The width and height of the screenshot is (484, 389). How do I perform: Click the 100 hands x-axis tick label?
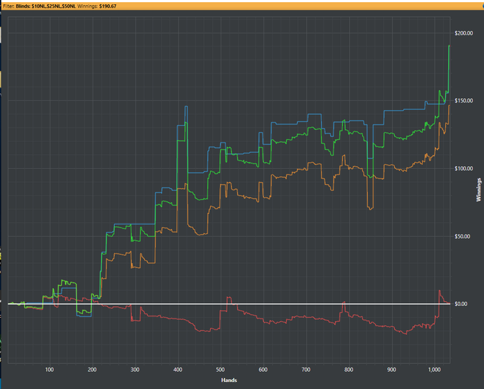49,370
